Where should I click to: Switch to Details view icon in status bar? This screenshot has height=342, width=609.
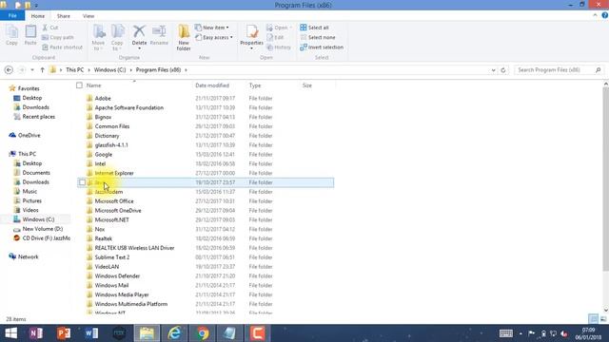tap(593, 319)
